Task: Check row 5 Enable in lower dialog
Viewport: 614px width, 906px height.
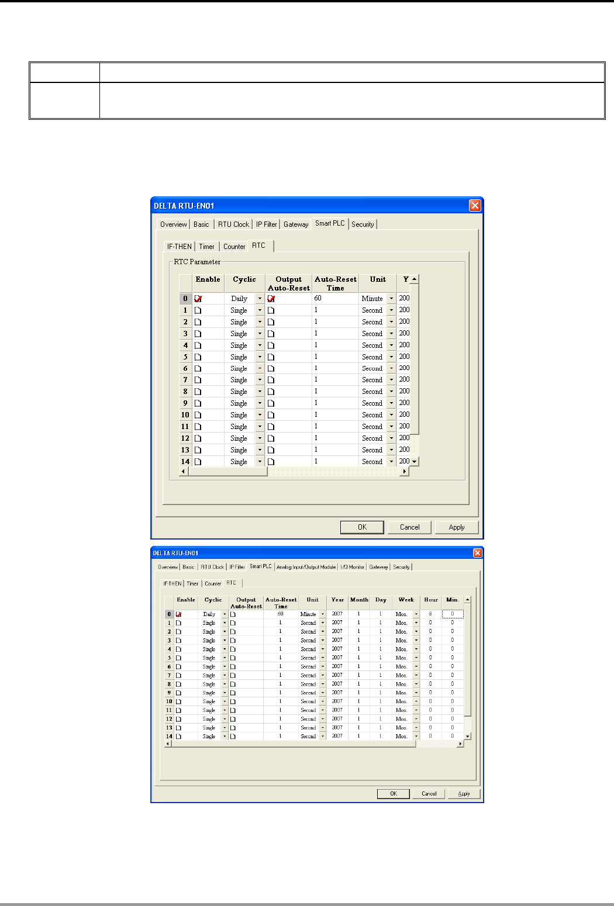Action: (178, 658)
